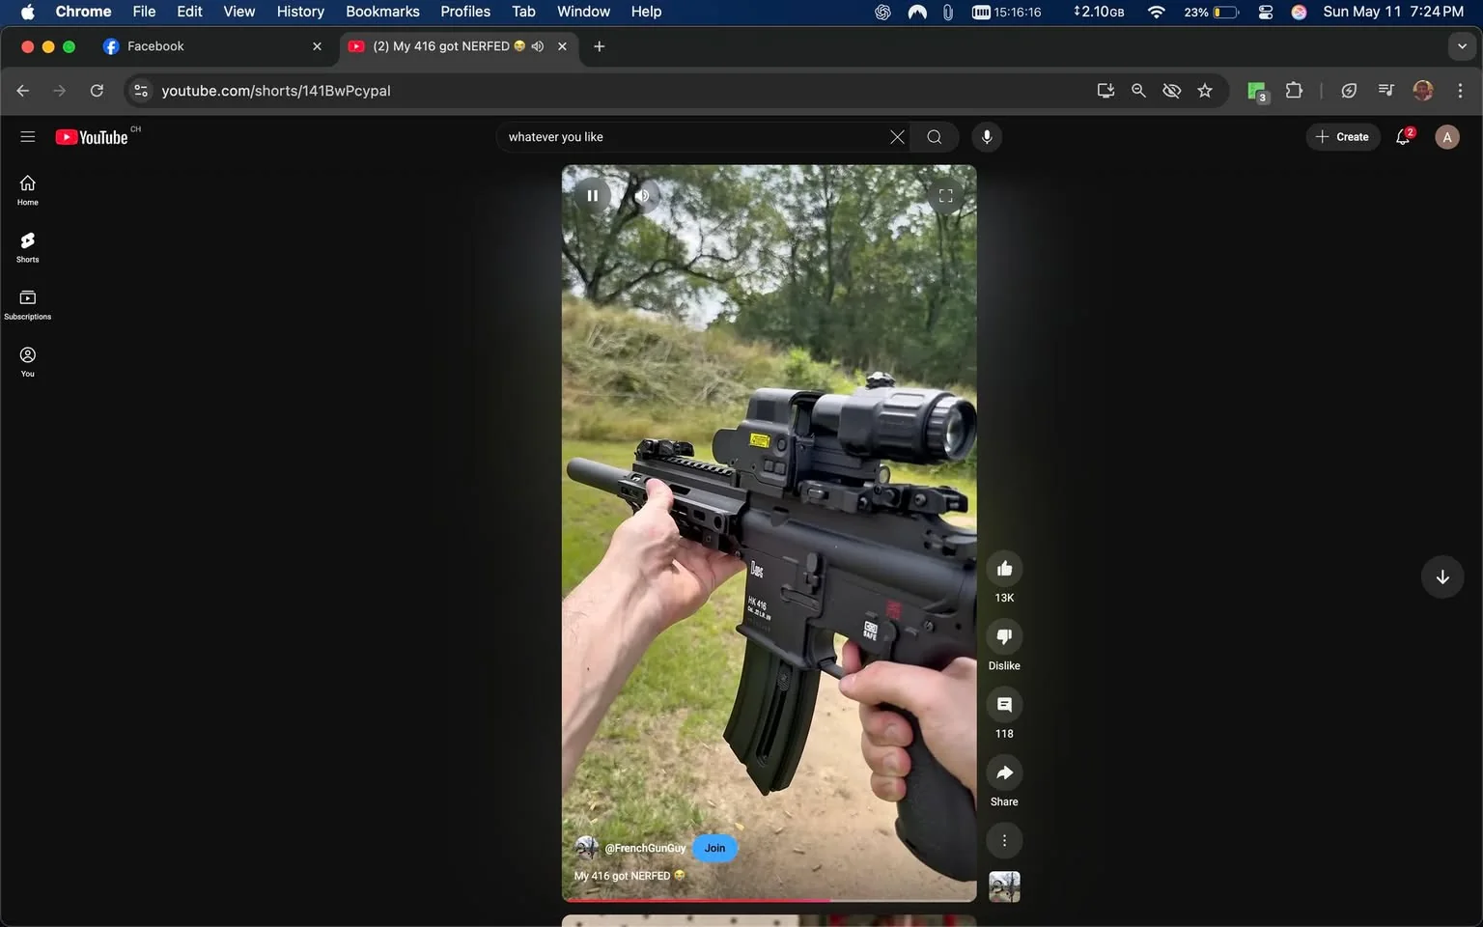
Task: Seek in the red video progress bar
Action: point(769,900)
